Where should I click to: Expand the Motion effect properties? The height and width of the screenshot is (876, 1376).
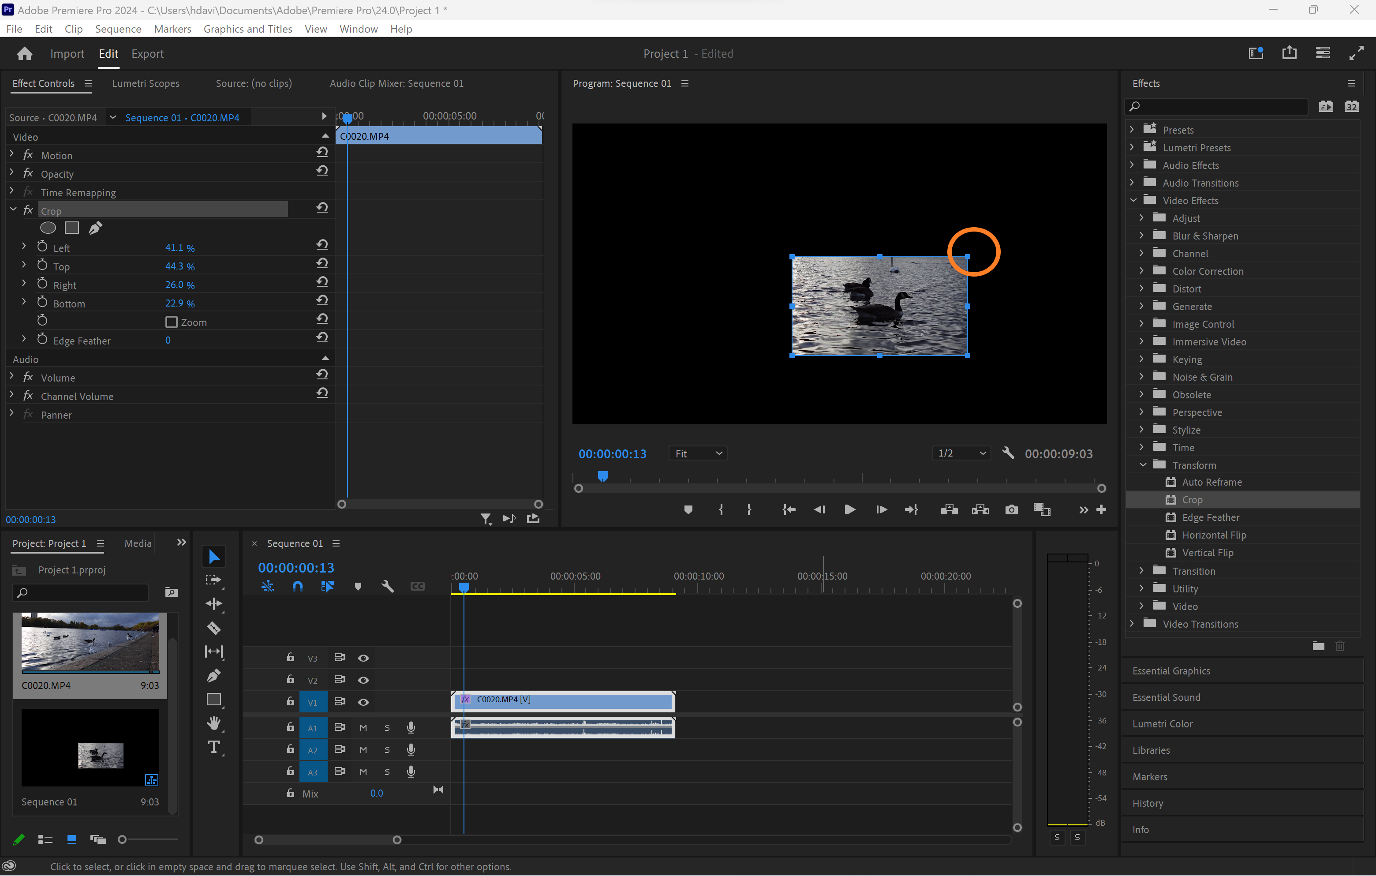point(11,154)
